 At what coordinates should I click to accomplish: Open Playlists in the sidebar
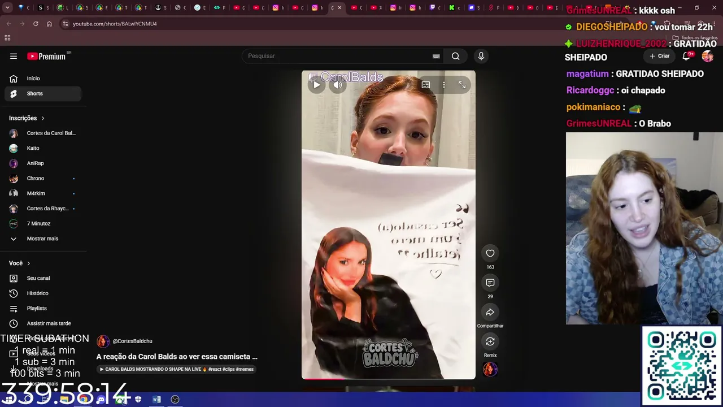pos(43,308)
